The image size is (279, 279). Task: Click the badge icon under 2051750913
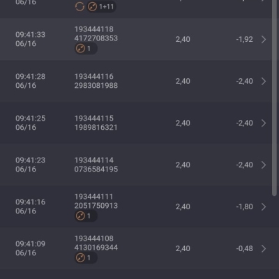coord(80,216)
